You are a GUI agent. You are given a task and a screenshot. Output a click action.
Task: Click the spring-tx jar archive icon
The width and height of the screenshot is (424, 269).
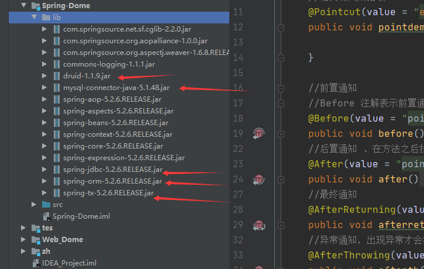click(57, 193)
